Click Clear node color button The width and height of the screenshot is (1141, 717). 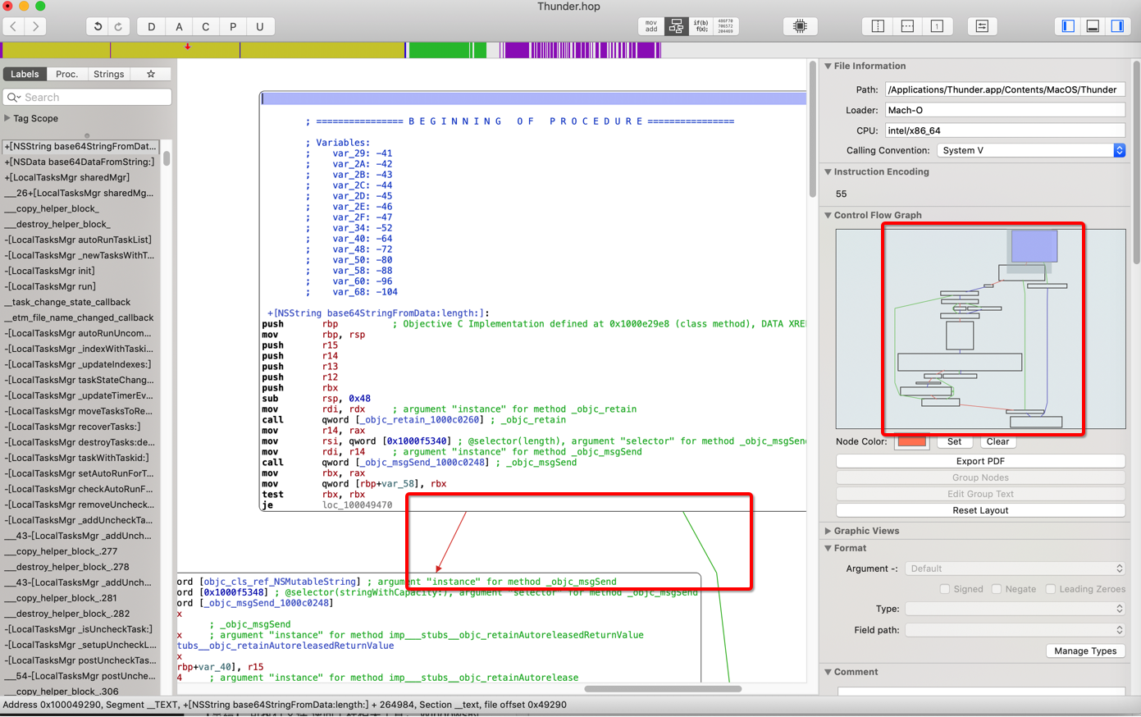pos(997,441)
